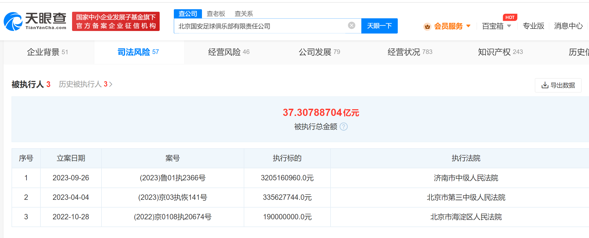Click date 2023-04-04
The height and width of the screenshot is (238, 589).
pos(71,197)
